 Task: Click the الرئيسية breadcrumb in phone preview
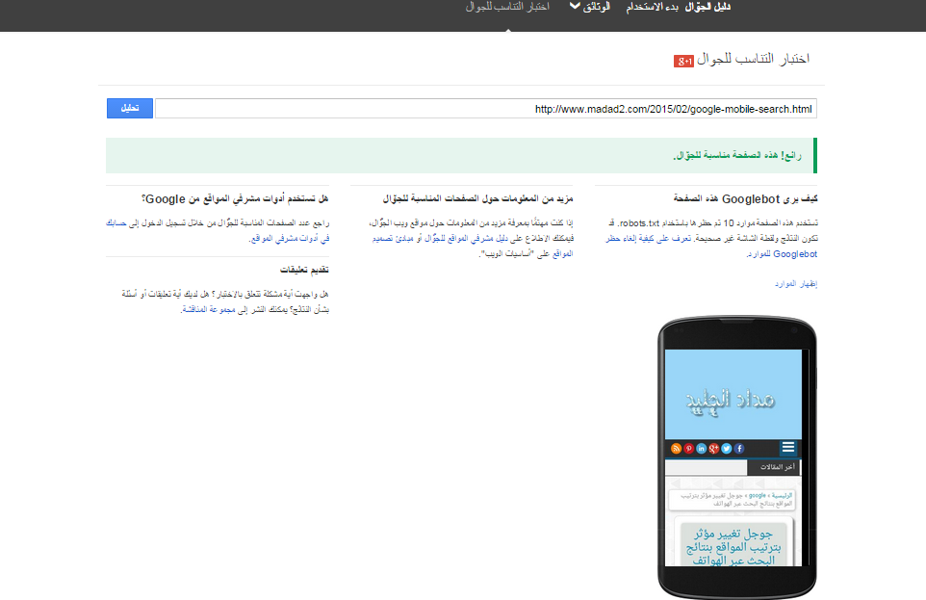[x=783, y=495]
